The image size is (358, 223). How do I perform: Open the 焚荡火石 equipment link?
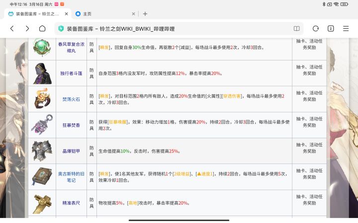tap(70, 99)
